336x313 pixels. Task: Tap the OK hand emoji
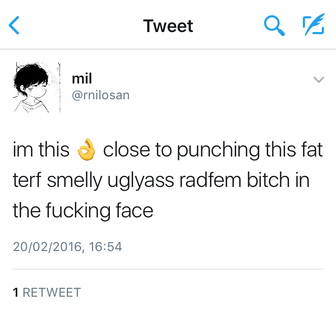86,149
